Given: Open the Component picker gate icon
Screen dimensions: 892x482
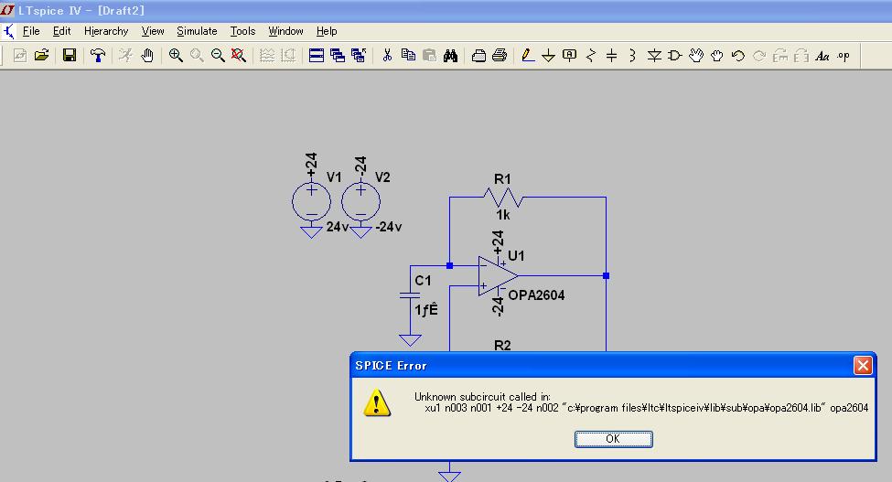Looking at the screenshot, I should point(674,55).
